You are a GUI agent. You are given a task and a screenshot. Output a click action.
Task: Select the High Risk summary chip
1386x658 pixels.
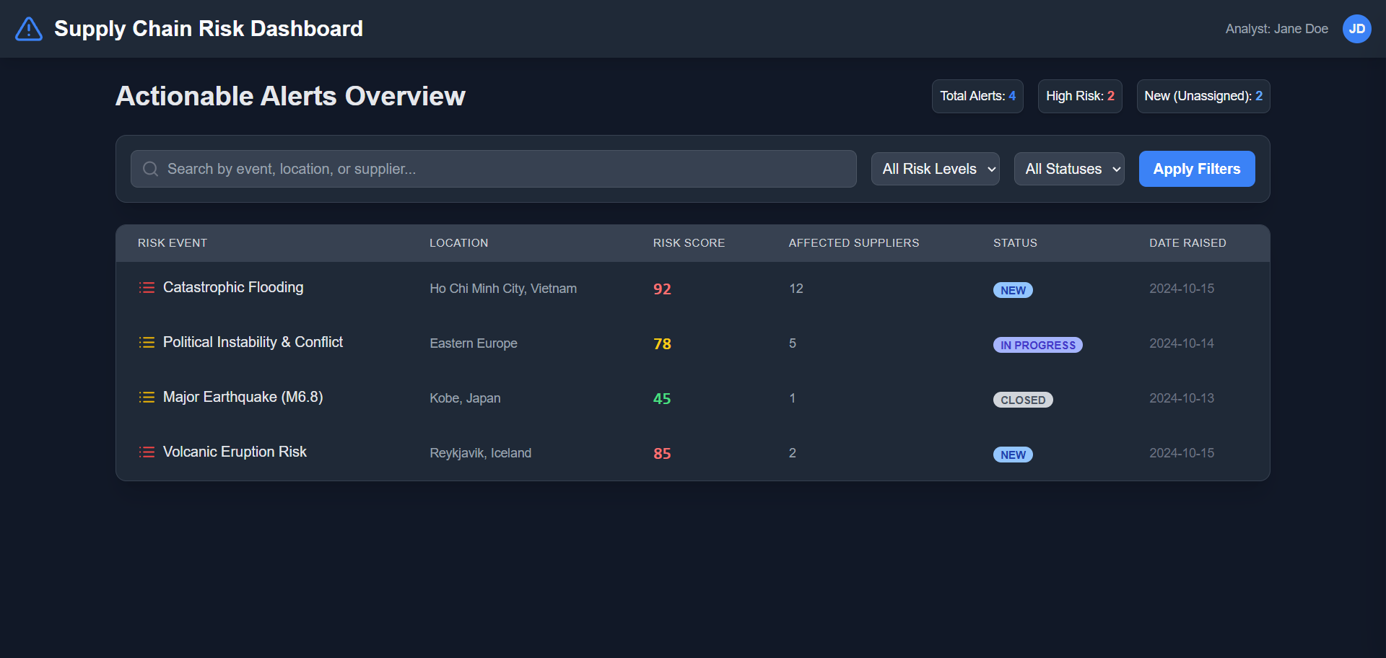tap(1080, 96)
